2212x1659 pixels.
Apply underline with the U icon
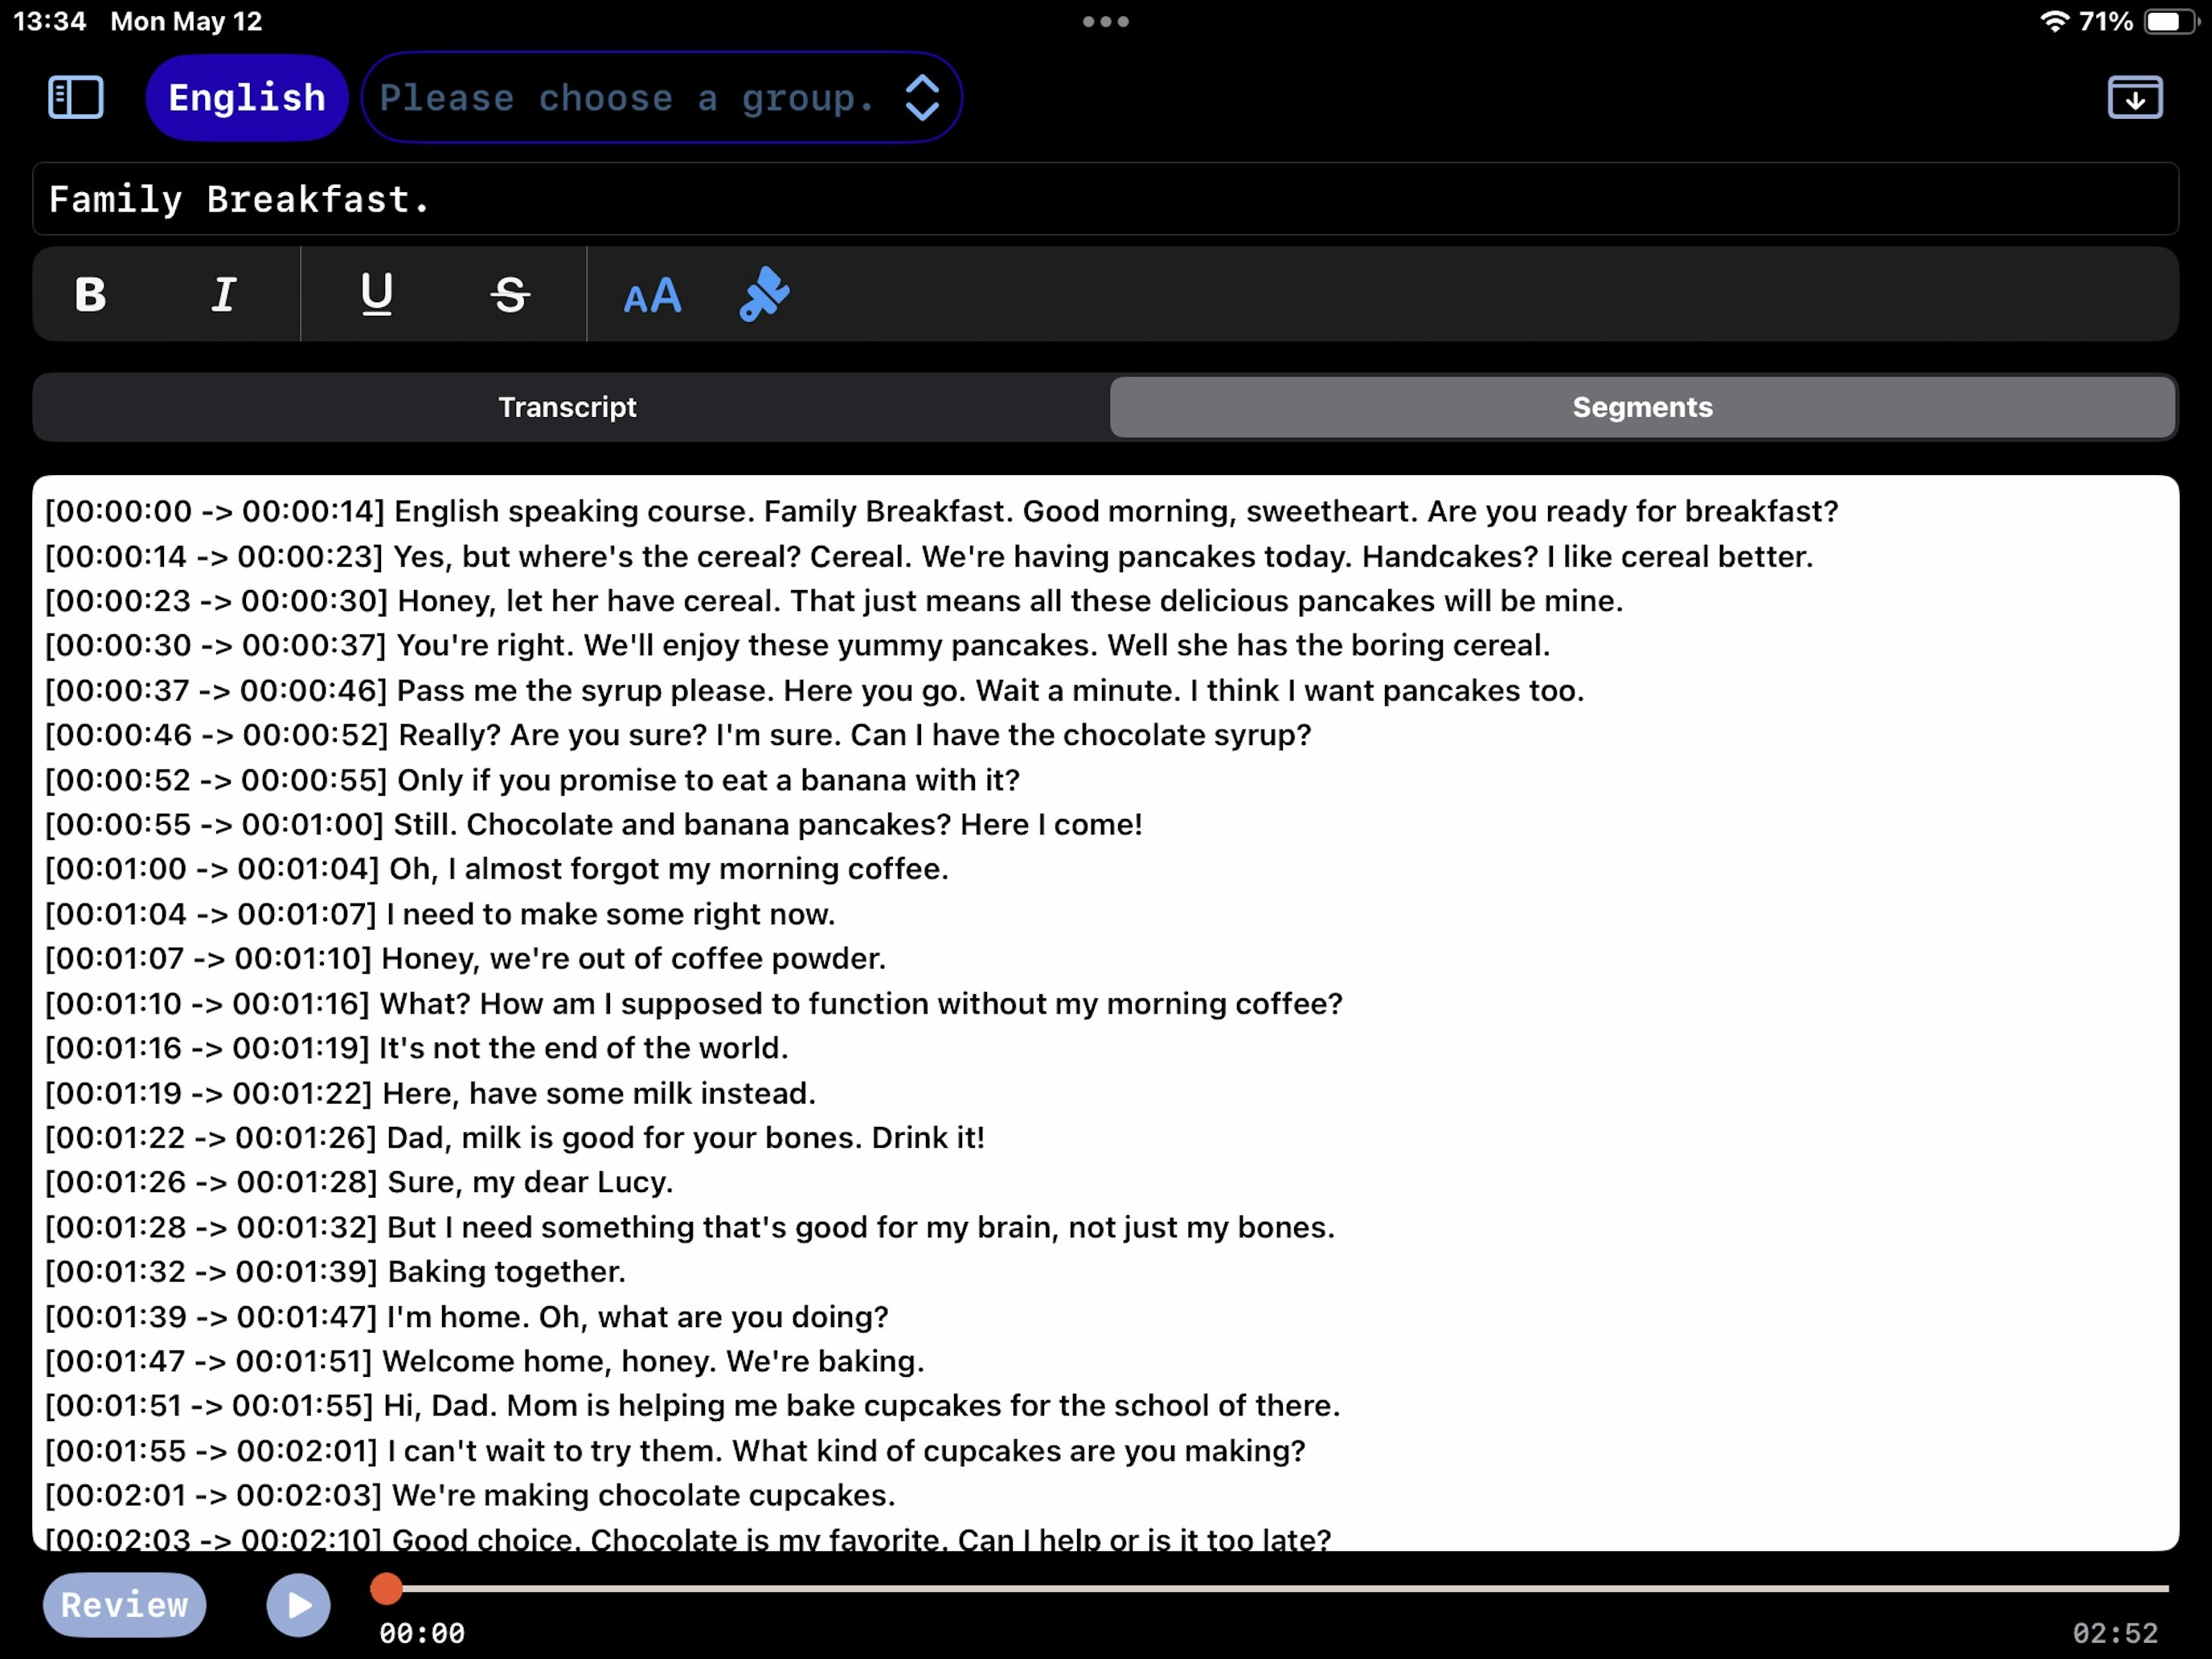[377, 294]
